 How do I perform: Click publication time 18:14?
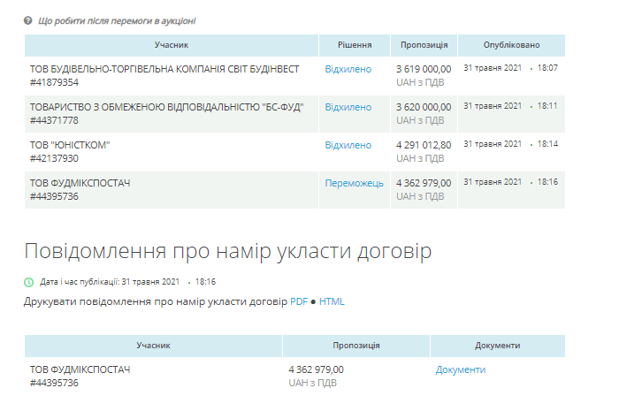(547, 144)
